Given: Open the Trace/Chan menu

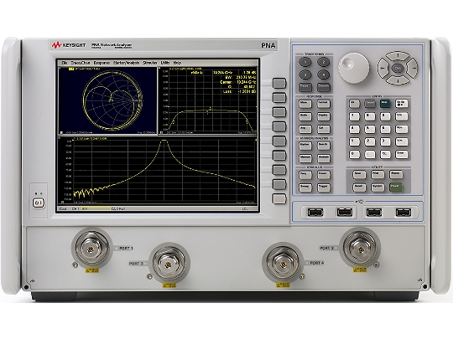Looking at the screenshot, I should (x=81, y=63).
